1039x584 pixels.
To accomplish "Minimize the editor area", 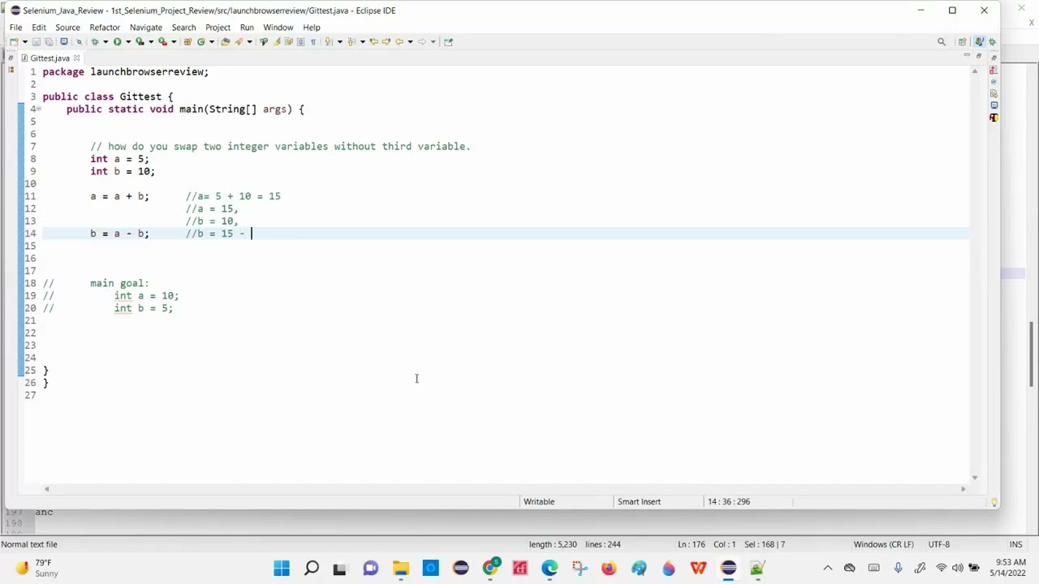I will click(966, 56).
